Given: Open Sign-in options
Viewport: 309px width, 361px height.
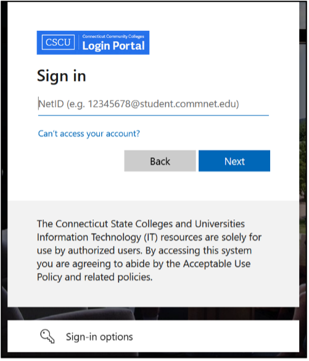Looking at the screenshot, I should tap(100, 338).
